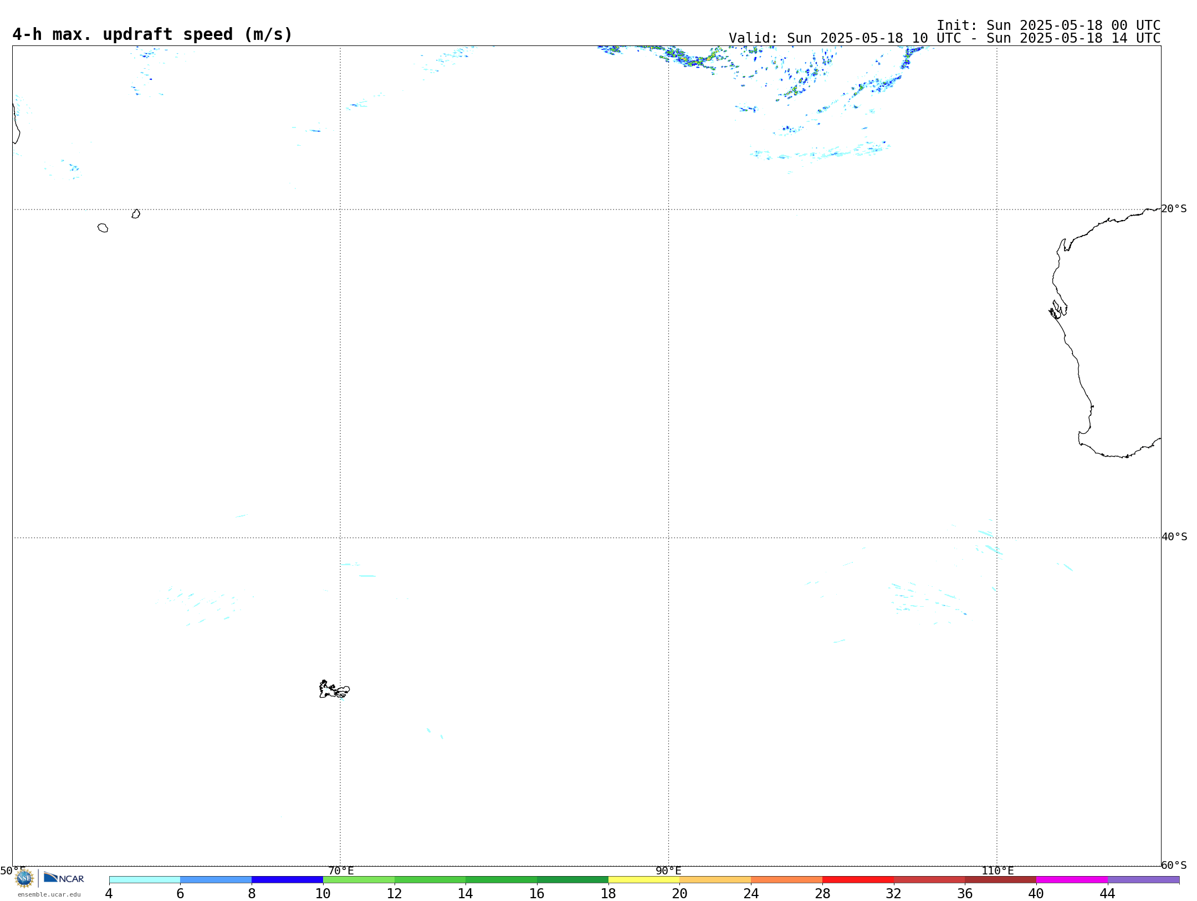Click the 60°S latitude label
Screen dimensions: 1197x901
click(x=1174, y=865)
